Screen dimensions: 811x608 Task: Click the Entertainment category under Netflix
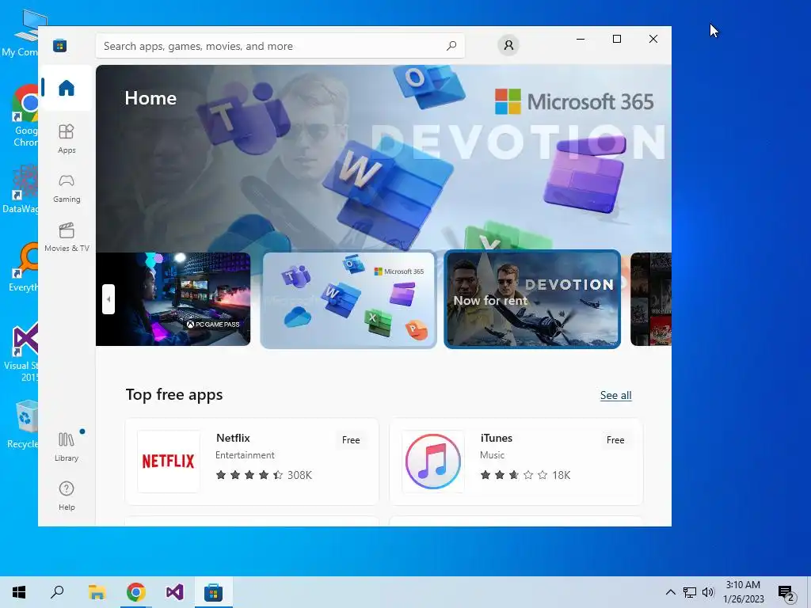(x=245, y=455)
